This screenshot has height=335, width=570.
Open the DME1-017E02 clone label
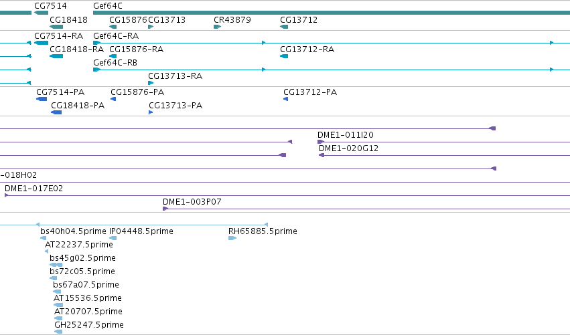[x=33, y=189]
